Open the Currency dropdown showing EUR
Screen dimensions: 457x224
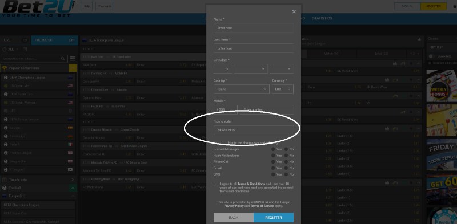282,89
